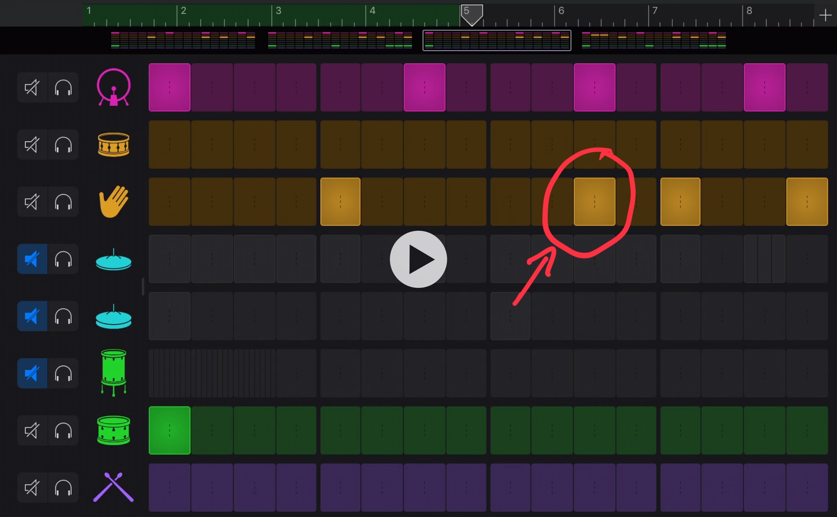Solo the kick drum row with headphones

coord(63,87)
